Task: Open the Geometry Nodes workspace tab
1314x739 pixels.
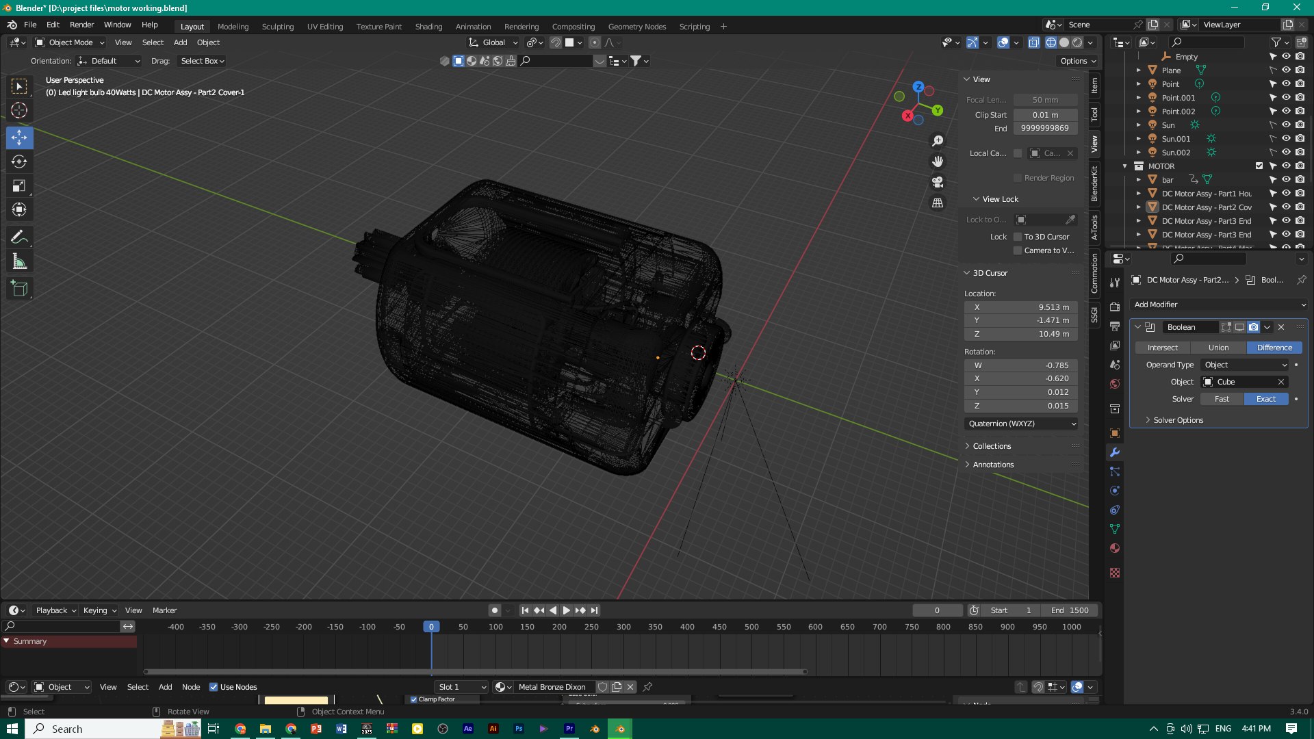Action: (x=636, y=27)
